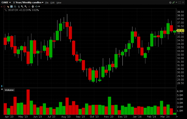
Task: Click the 38.00 price axis label
Action: [180, 15]
